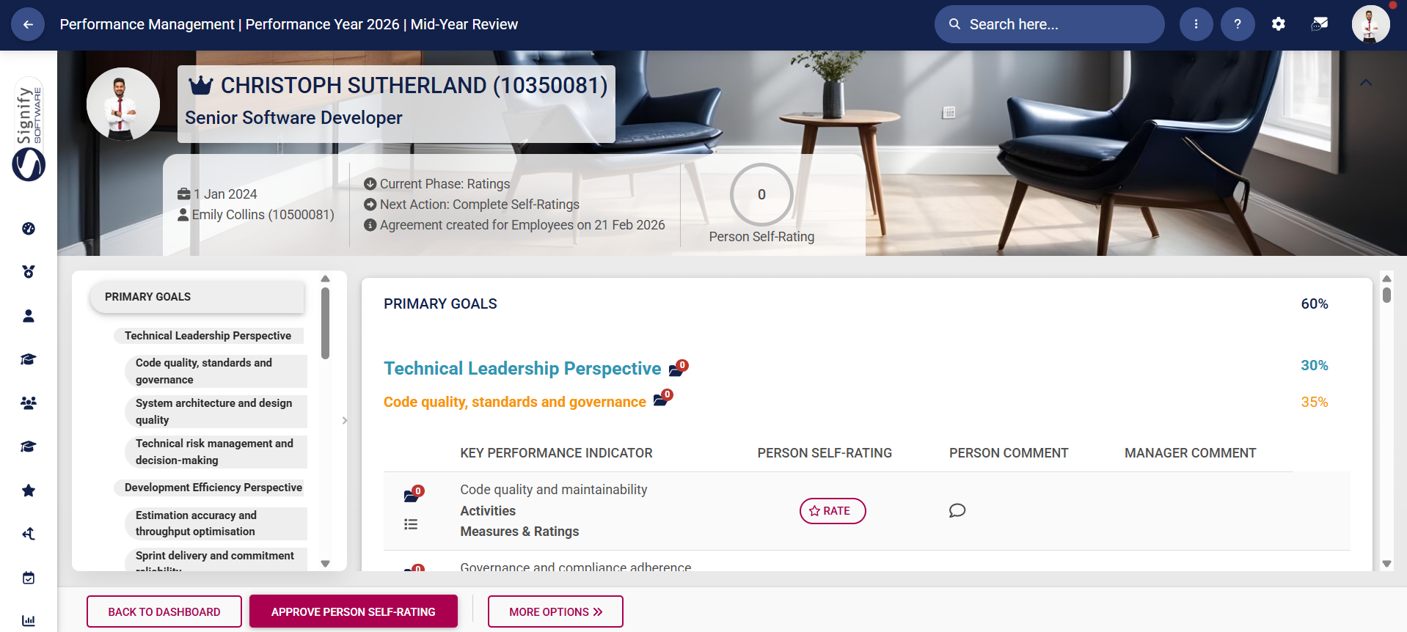Click the person comment speech bubble
The image size is (1407, 632).
point(957,510)
